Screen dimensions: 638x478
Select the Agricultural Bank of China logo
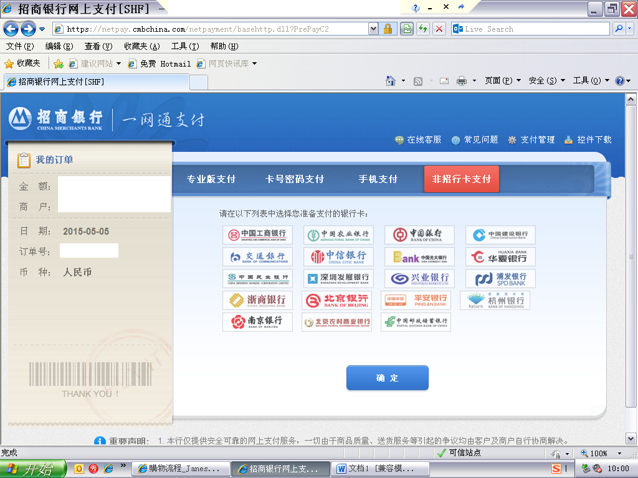point(338,235)
